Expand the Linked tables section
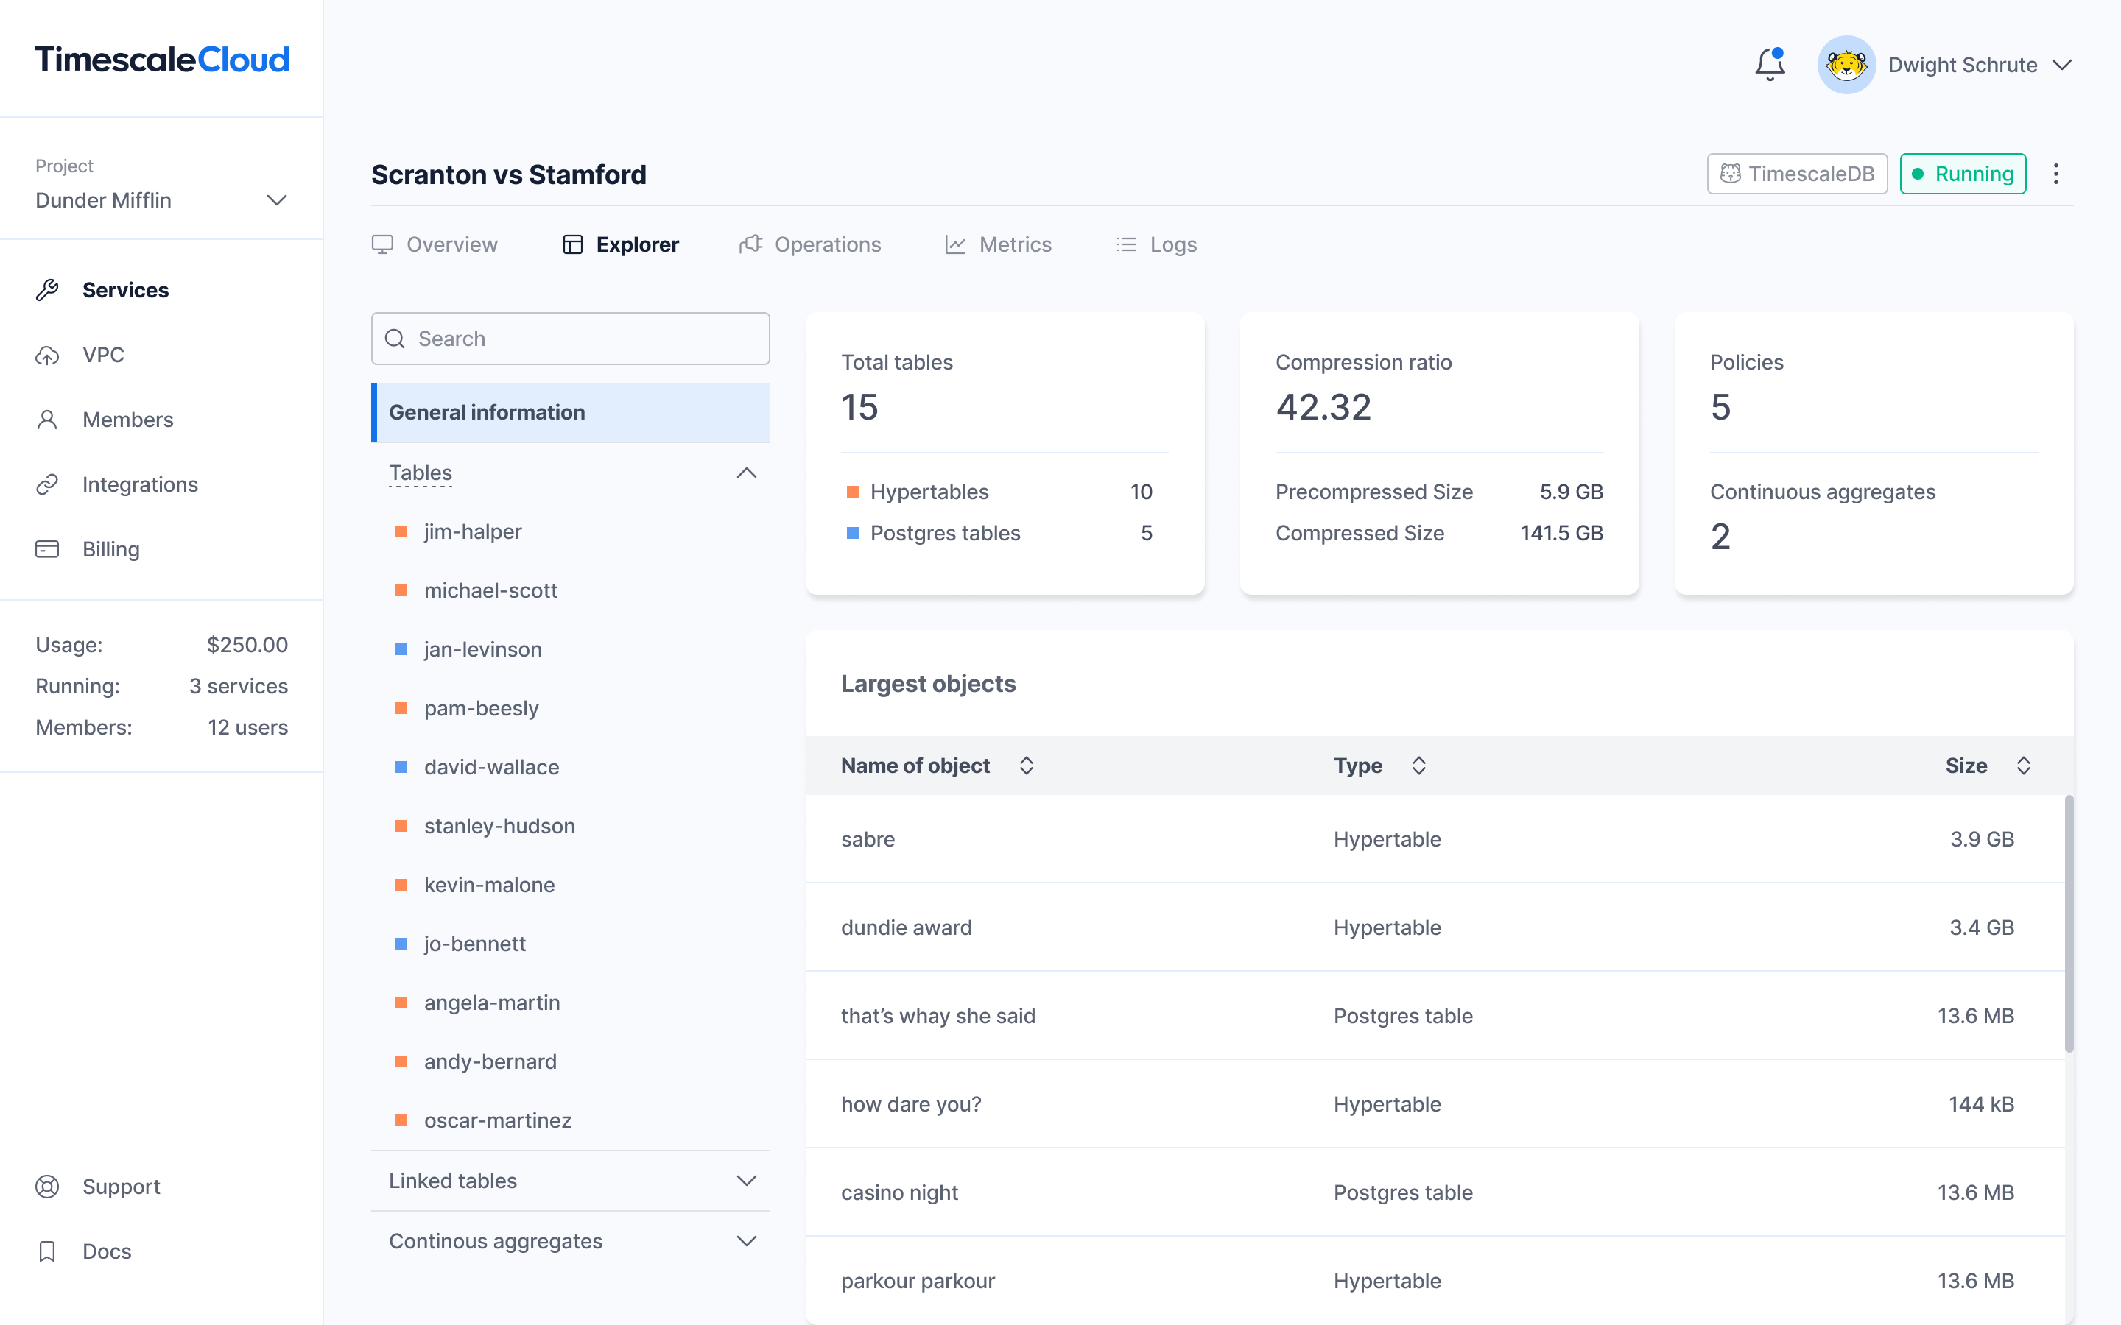This screenshot has height=1325, width=2121. click(746, 1181)
